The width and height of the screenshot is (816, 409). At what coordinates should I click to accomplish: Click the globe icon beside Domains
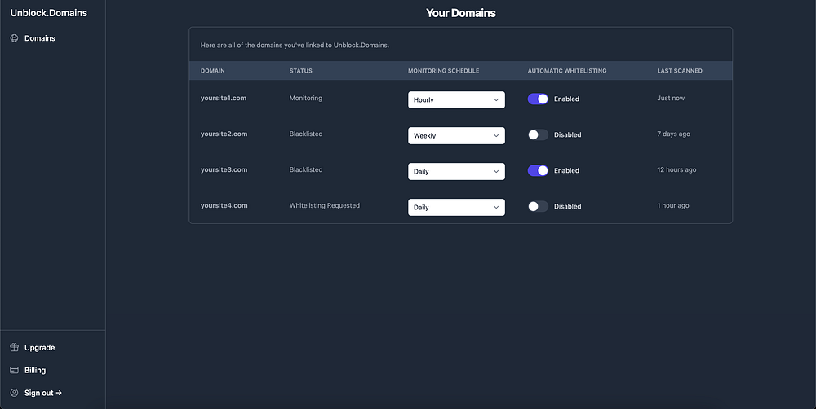[x=14, y=38]
